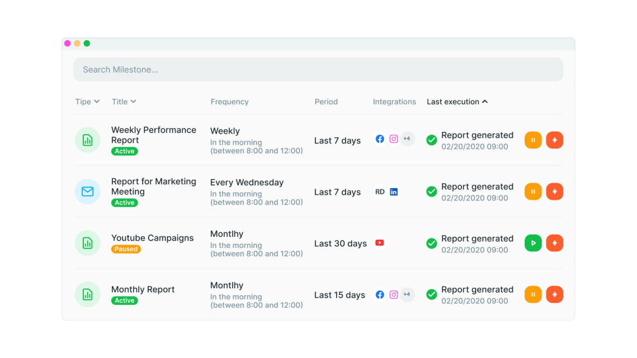This screenshot has height=358, width=637.
Task: Open the Facebook integration on Weekly Performance Report
Action: tap(380, 139)
